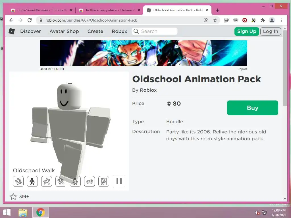Click the price value 80
Viewport: 291px width, 218px height.
click(177, 104)
